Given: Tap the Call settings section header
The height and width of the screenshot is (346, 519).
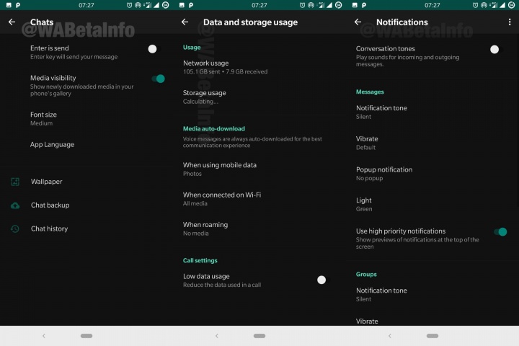Looking at the screenshot, I should 200,260.
